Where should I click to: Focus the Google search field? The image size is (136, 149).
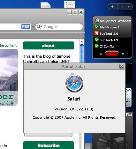pos(59,26)
